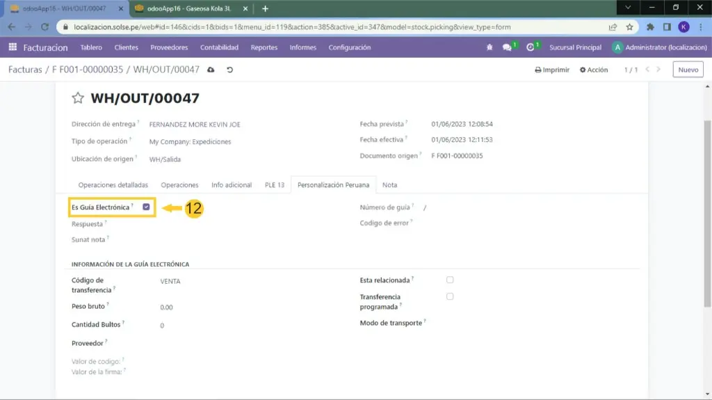Open the chat messages icon
This screenshot has height=400, width=712.
508,47
